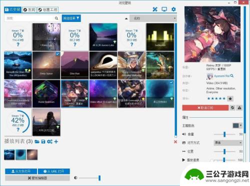
Task: Open the 壁纸编辑器 wallpaper editor button
Action: coord(37,178)
